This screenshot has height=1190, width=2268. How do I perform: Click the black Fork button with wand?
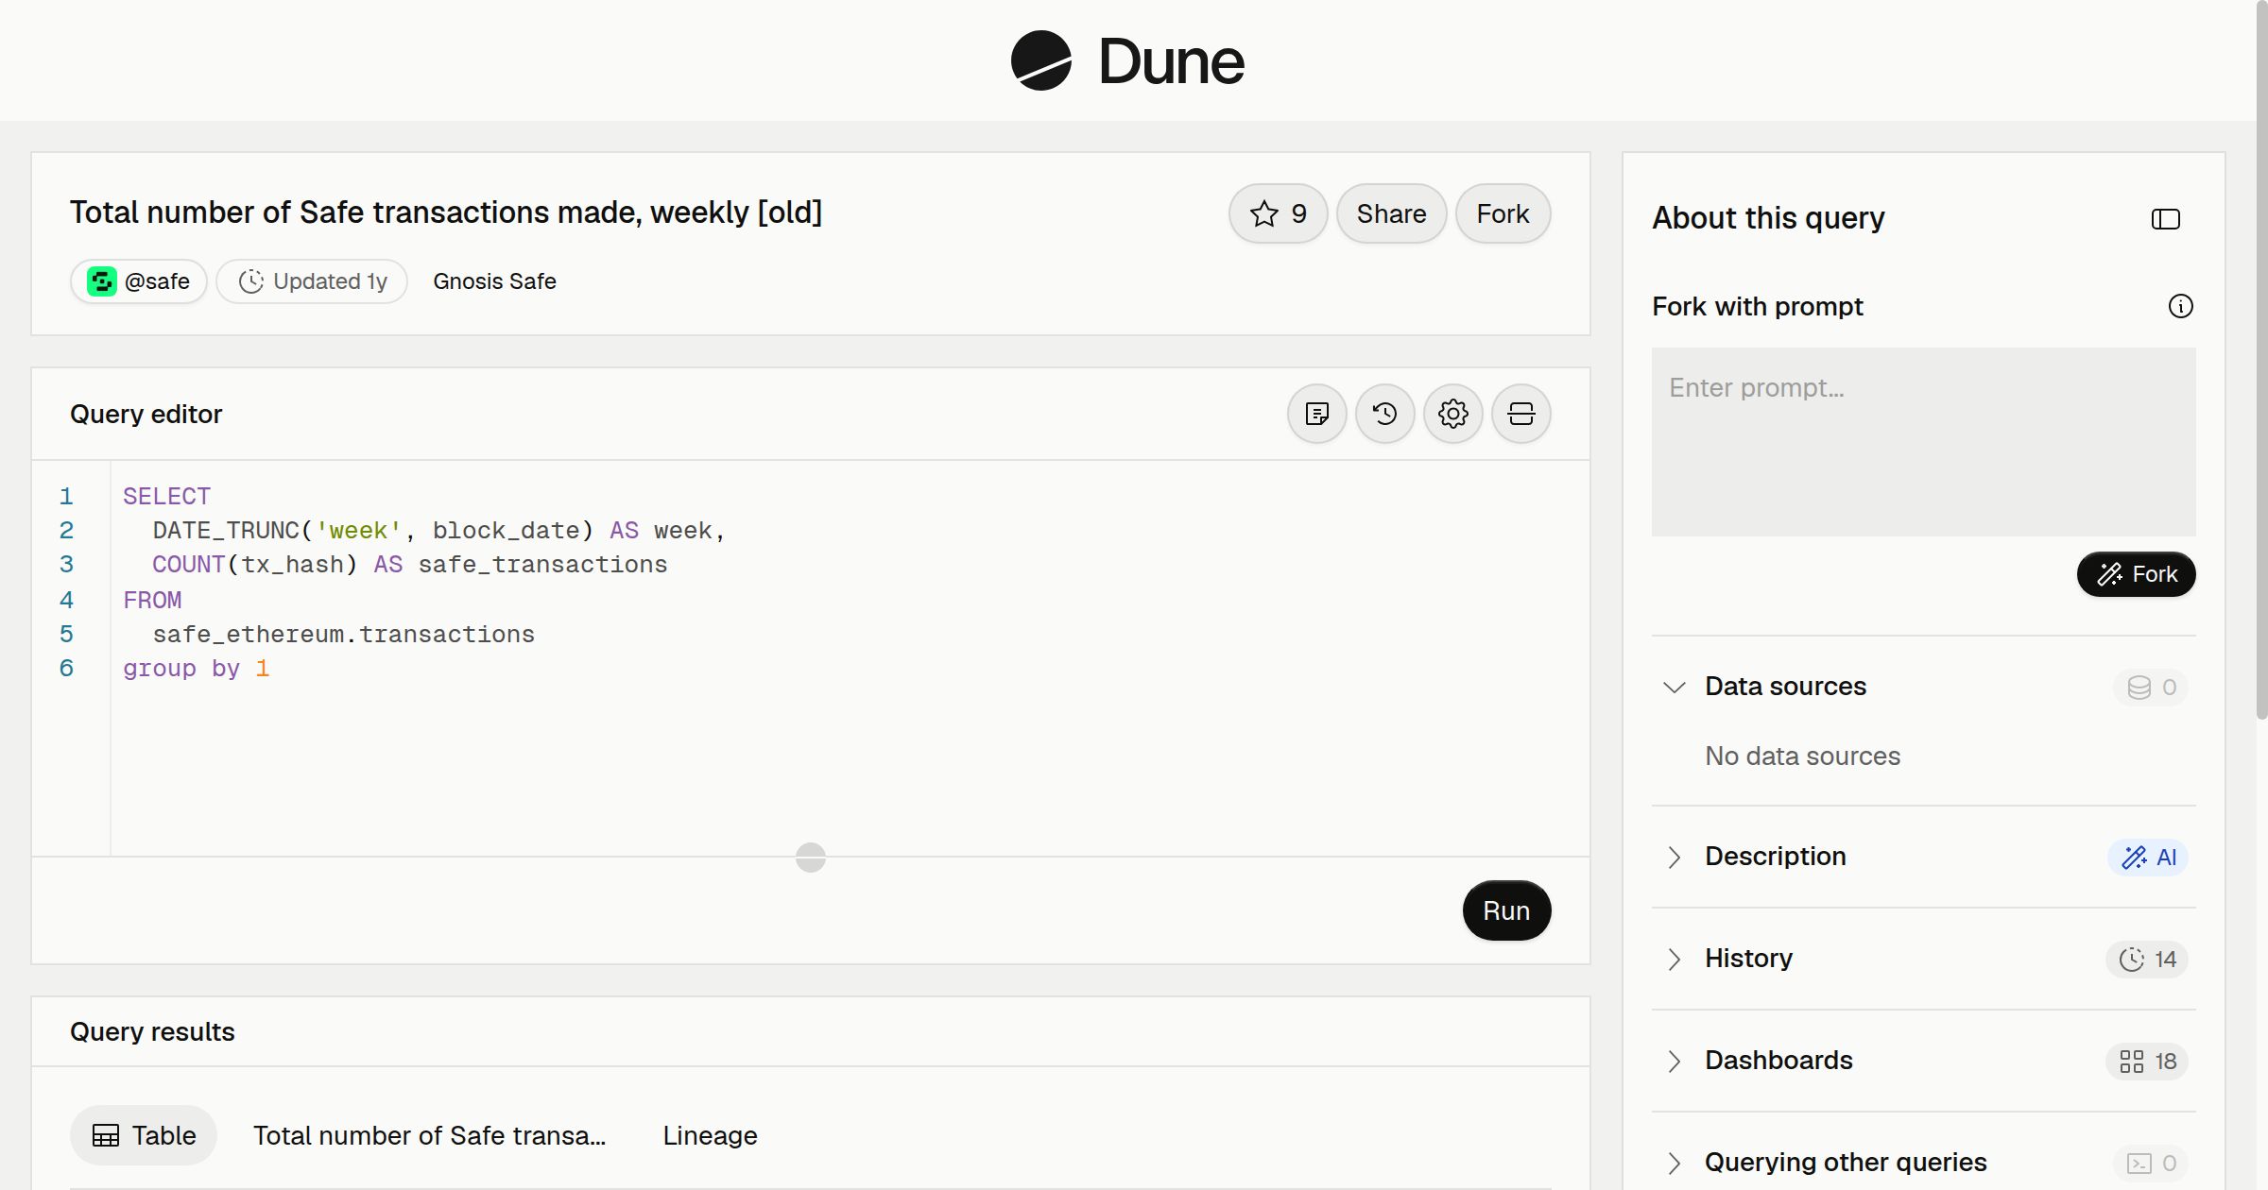pos(2136,574)
